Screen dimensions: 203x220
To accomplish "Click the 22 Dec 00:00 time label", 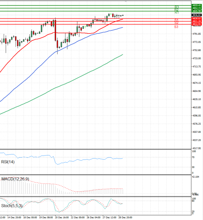I will (x=78, y=218).
